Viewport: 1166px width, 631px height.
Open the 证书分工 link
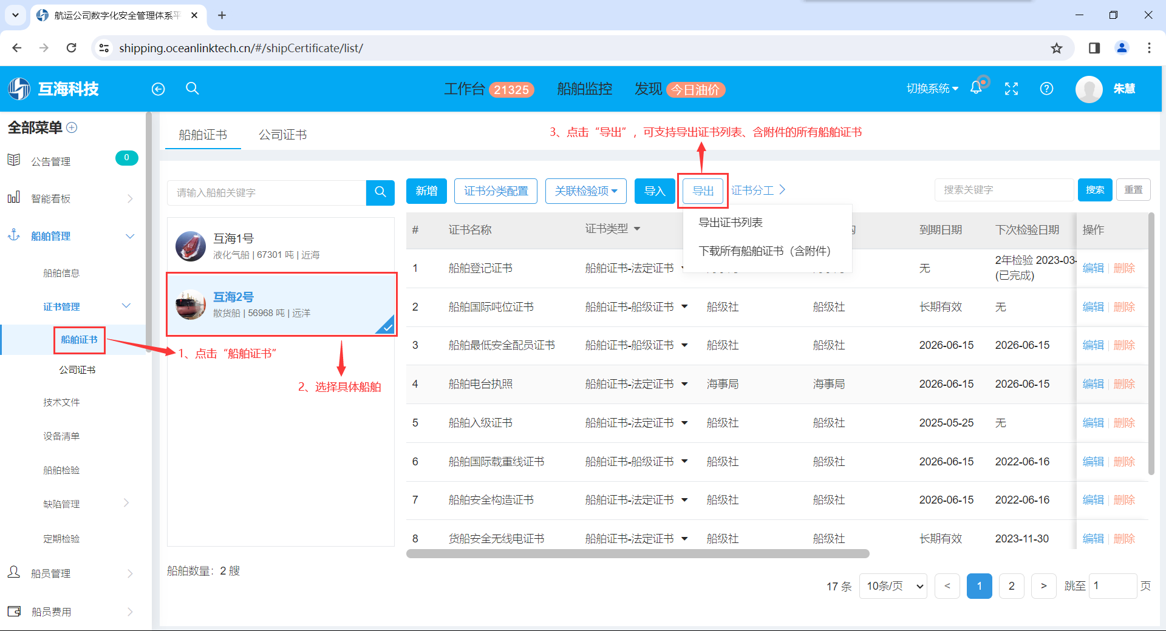(758, 191)
